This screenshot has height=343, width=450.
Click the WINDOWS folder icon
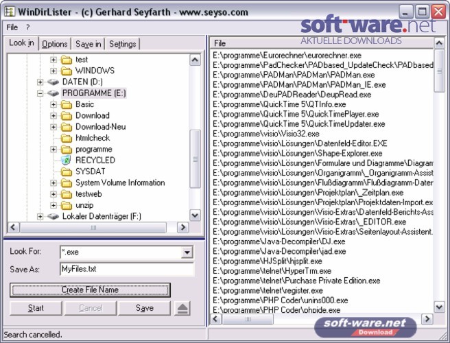click(x=67, y=71)
